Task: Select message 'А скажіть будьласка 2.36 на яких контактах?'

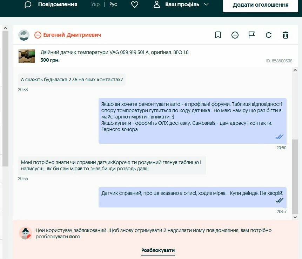Action: (72, 80)
